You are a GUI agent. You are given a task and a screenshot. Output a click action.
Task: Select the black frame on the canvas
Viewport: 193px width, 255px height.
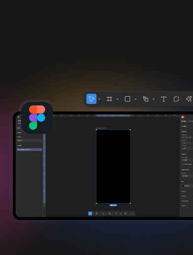tap(113, 166)
